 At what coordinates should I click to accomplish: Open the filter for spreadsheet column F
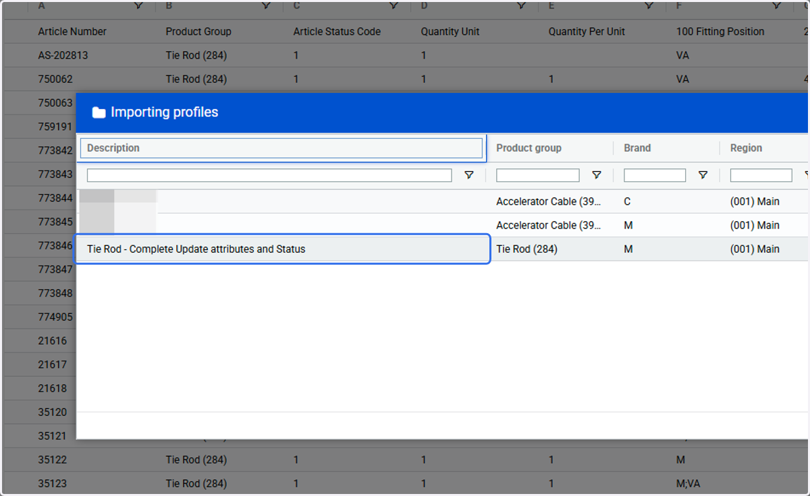[x=777, y=5]
